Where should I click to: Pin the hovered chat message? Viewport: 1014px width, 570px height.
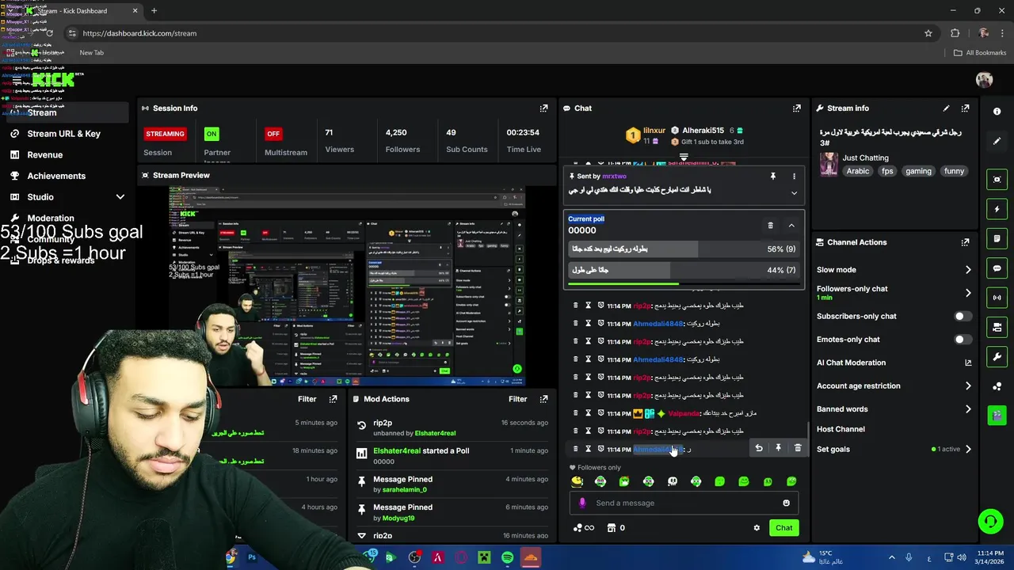(778, 448)
